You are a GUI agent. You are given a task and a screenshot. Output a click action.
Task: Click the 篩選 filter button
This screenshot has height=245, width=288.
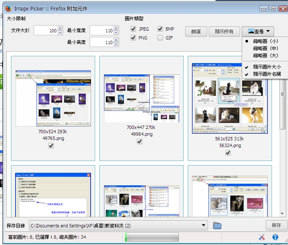coord(196,32)
